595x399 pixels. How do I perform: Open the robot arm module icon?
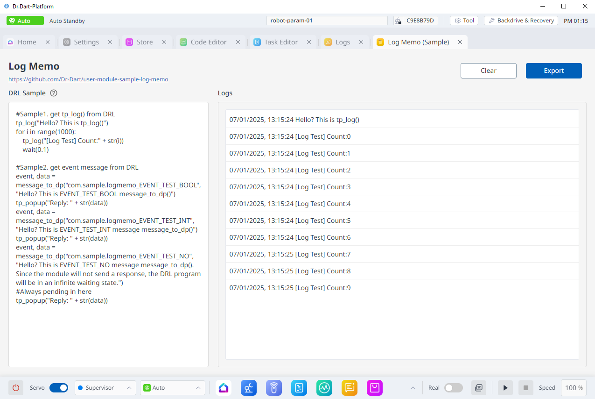(x=249, y=388)
